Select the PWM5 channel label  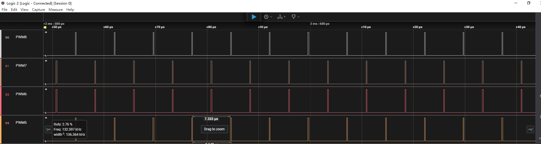tap(21, 123)
